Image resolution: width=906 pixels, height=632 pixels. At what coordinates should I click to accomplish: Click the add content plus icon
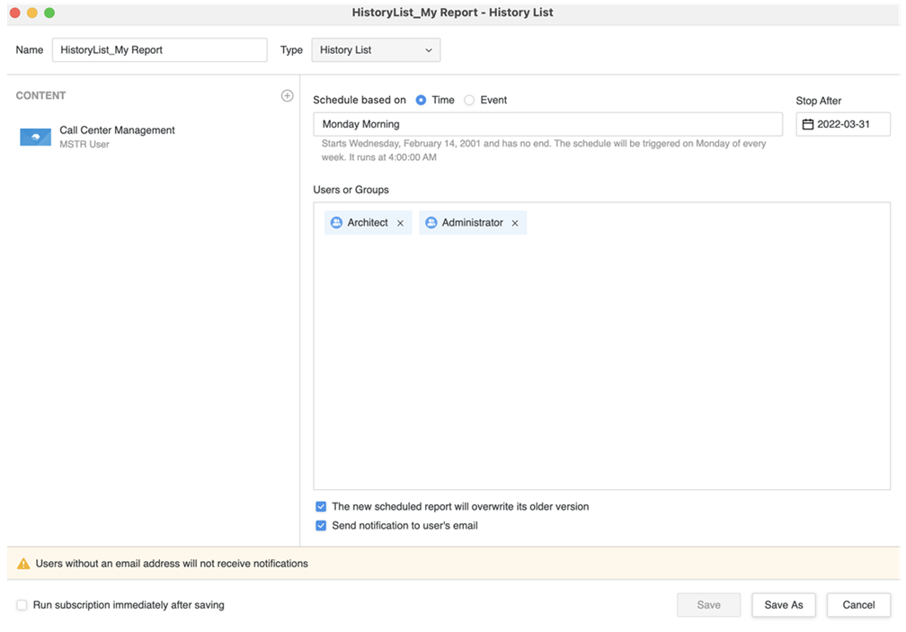pos(287,95)
